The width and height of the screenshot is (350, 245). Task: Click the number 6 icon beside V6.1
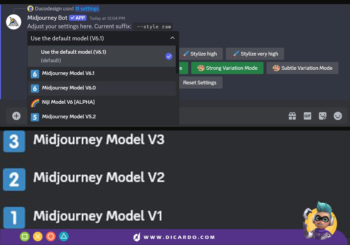tap(35, 74)
